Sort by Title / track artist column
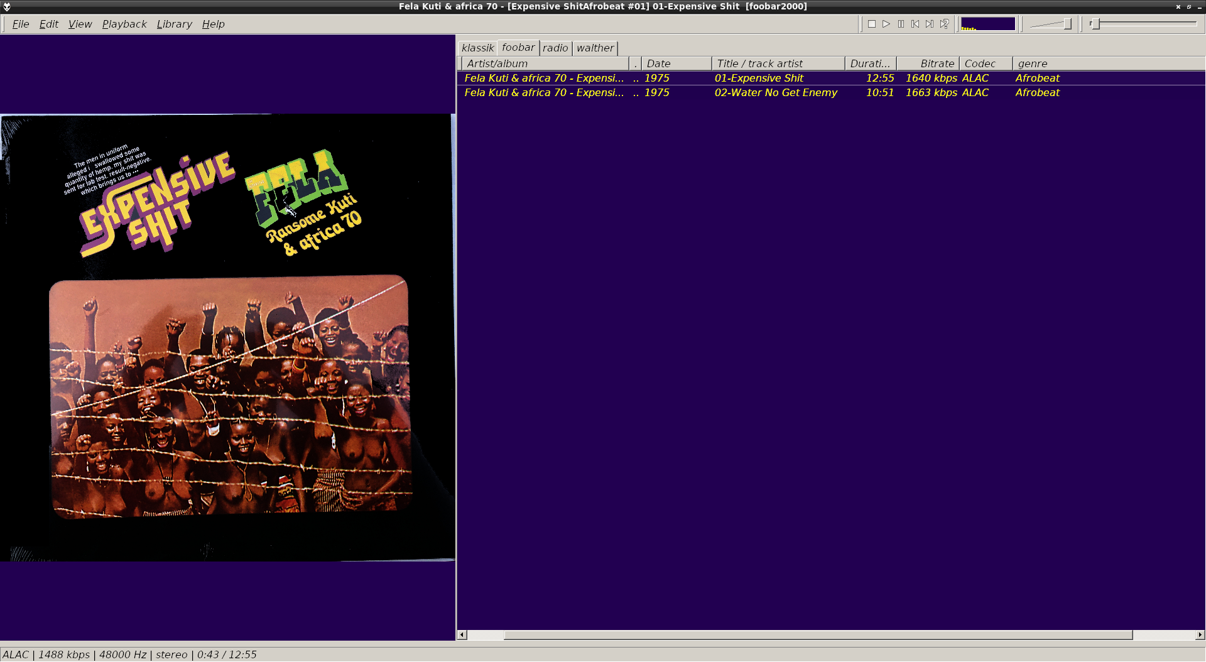1206x662 pixels. (778, 63)
